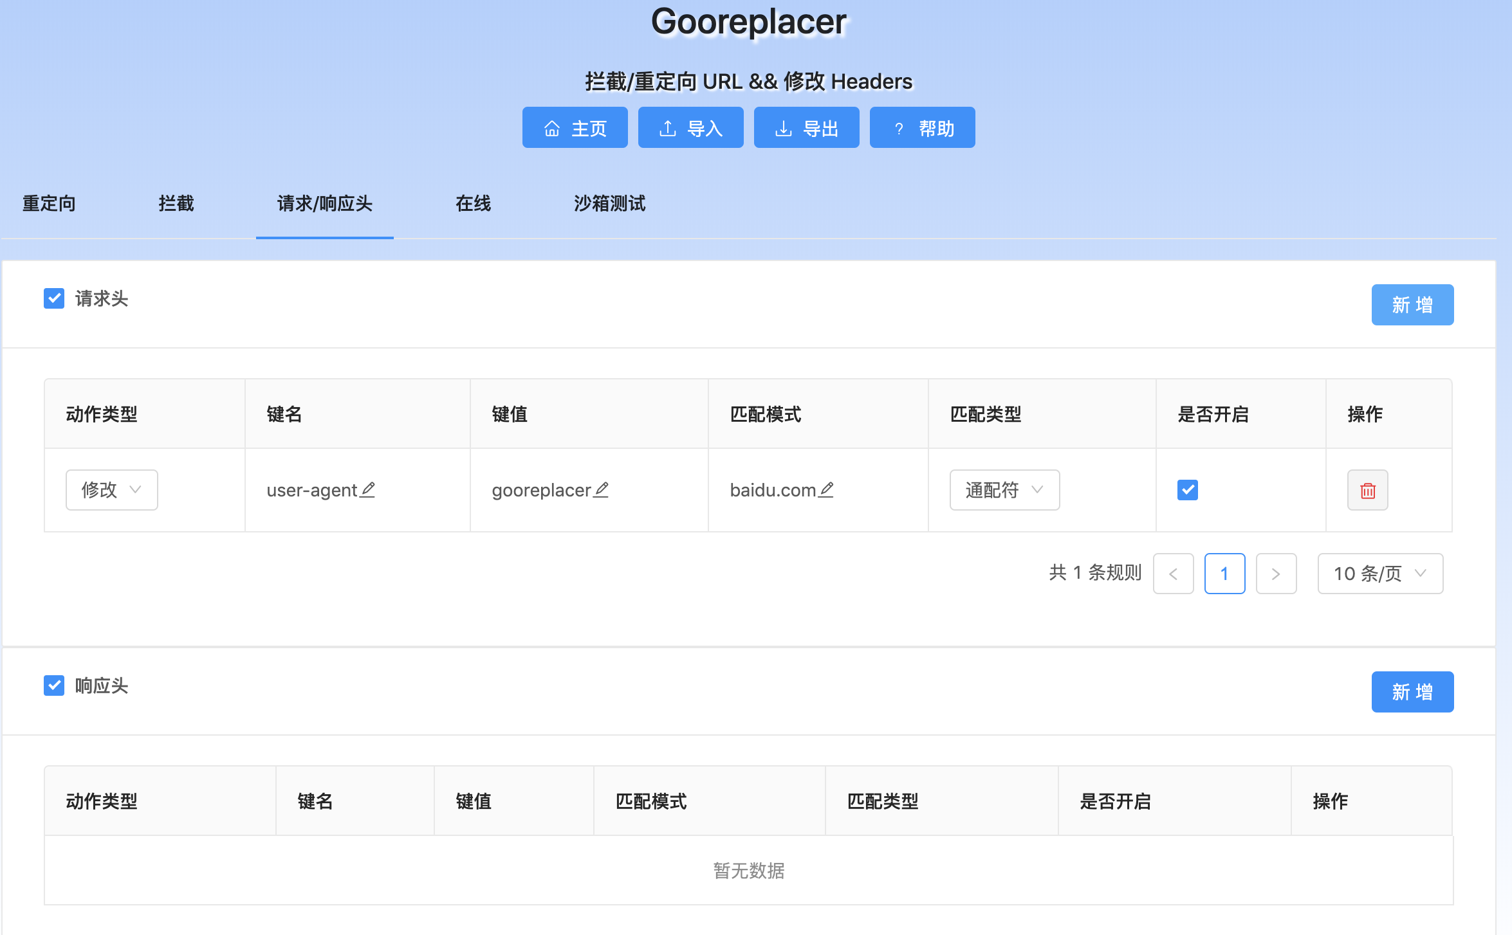Switch to the 重定向 tab

pos(50,204)
